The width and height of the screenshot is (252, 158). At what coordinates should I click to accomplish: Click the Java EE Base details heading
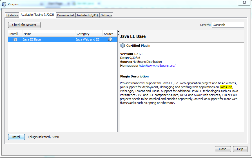pyautogui.click(x=133, y=36)
